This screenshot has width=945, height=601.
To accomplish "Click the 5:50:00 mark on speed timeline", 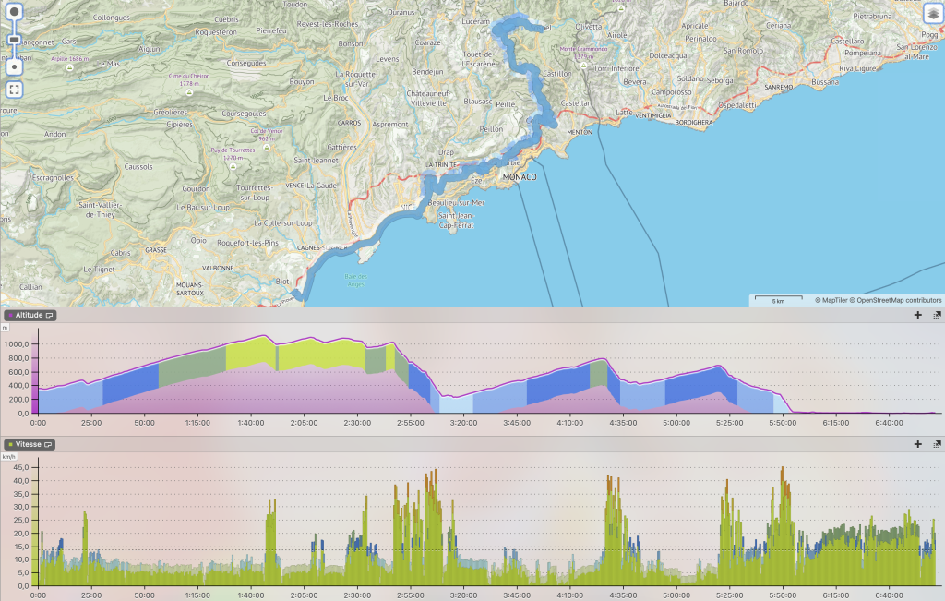I will click(x=783, y=595).
